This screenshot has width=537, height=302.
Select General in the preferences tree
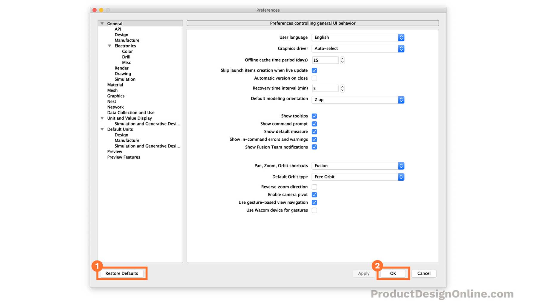(x=115, y=24)
